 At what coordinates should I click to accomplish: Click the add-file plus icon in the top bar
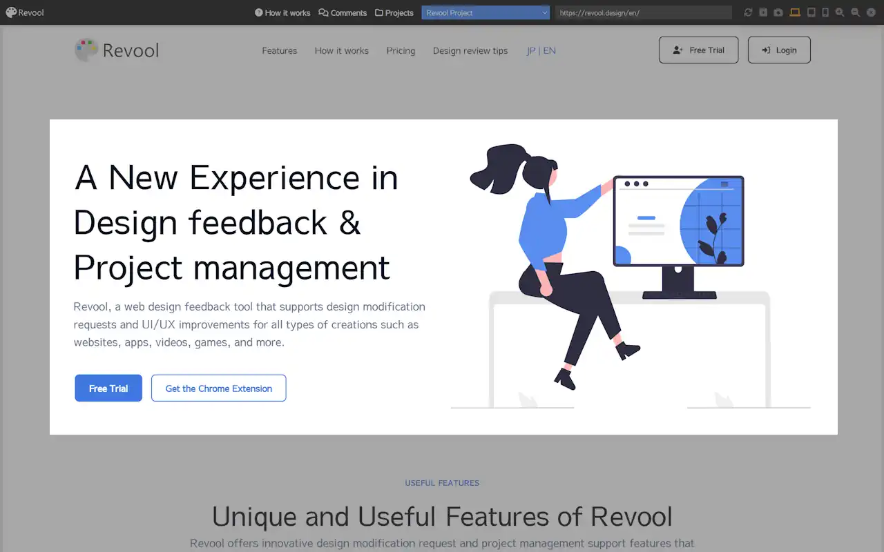pos(763,12)
